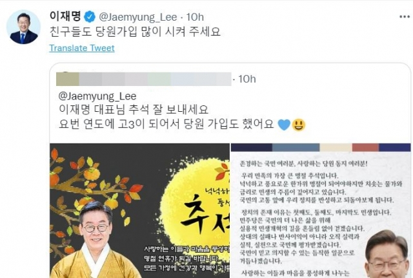Click the quoted tweet text about 추석

[134, 109]
